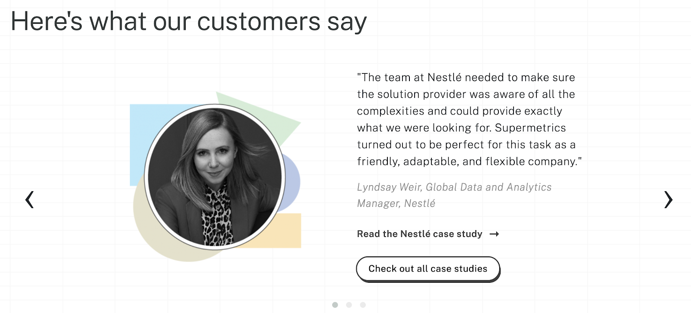Click the word "Supermetrics" in the quote
The image size is (691, 313).
click(x=530, y=128)
